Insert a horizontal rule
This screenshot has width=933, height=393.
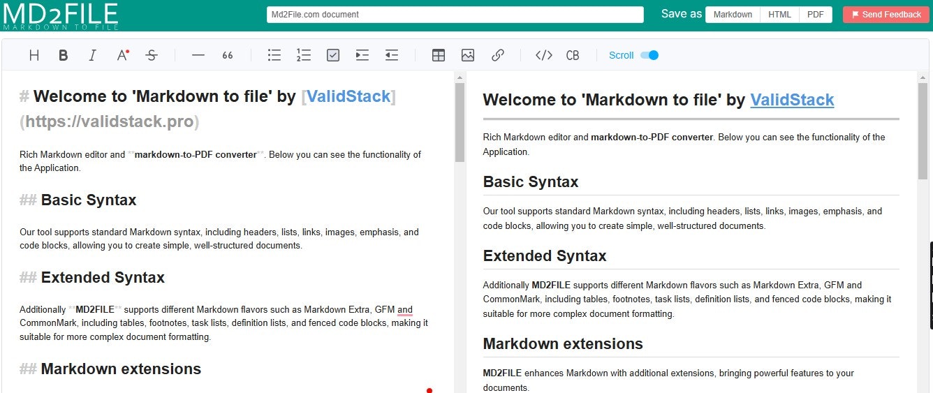point(198,55)
